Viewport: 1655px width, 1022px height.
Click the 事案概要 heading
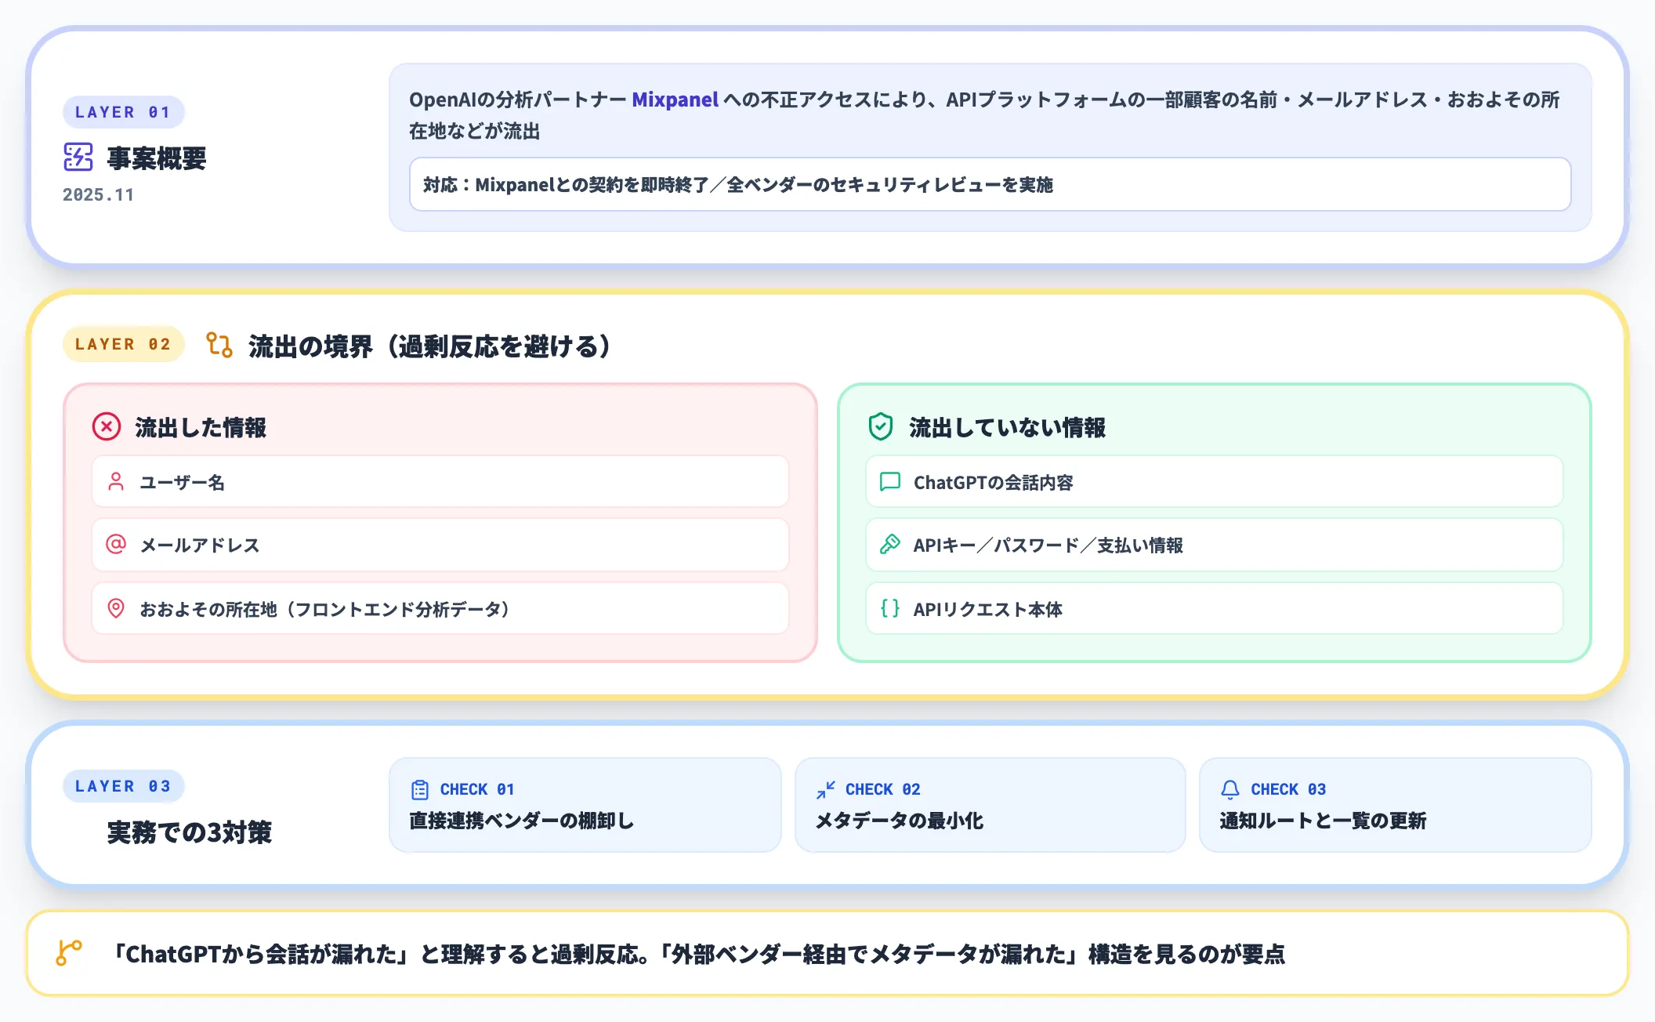(x=157, y=158)
